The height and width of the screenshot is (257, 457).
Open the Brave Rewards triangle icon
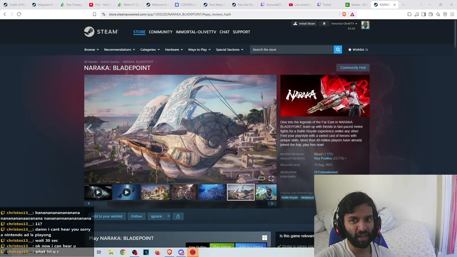[x=352, y=14]
